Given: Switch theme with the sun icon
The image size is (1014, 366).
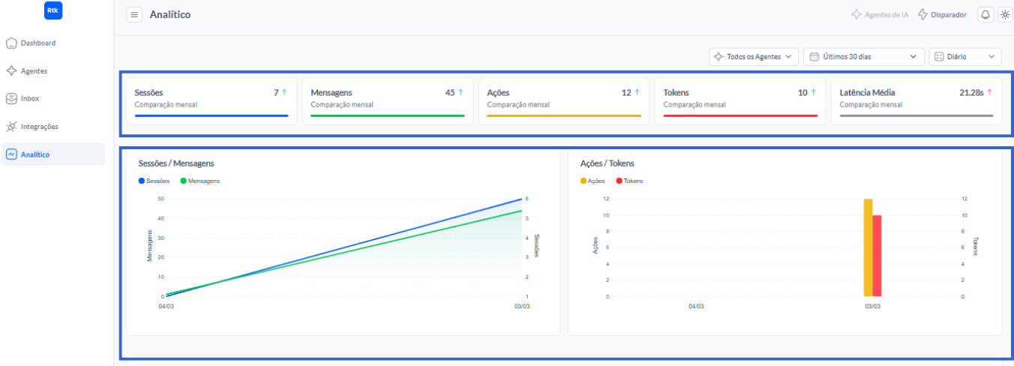Looking at the screenshot, I should (1005, 15).
